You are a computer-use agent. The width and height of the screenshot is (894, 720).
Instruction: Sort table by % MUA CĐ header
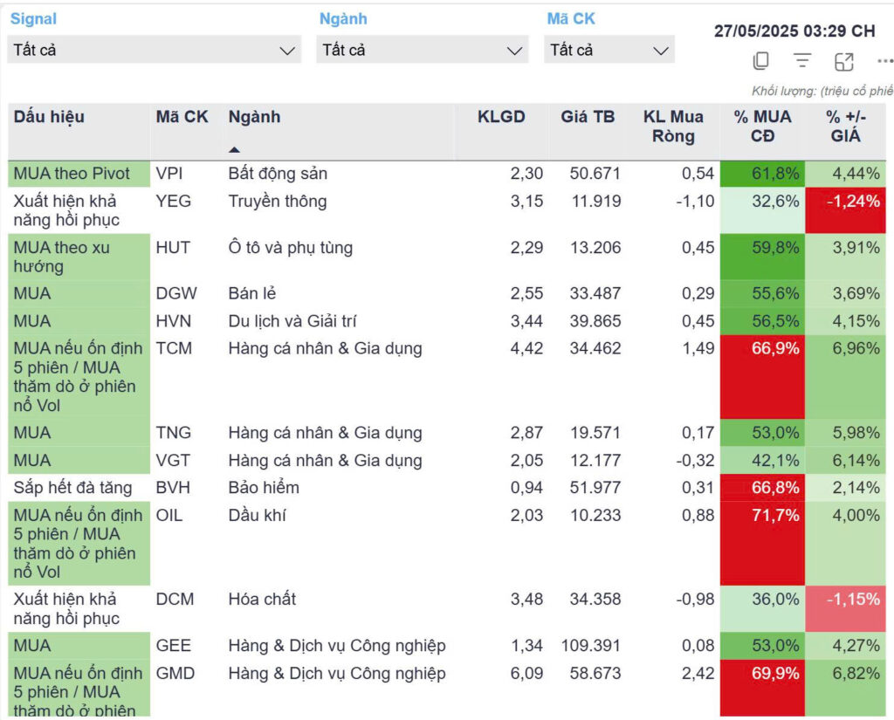point(762,126)
